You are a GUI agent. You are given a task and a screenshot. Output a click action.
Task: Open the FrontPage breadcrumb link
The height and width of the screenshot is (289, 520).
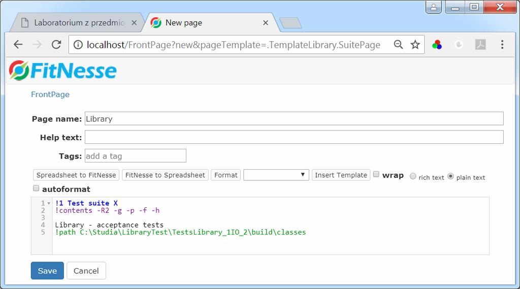(50, 94)
